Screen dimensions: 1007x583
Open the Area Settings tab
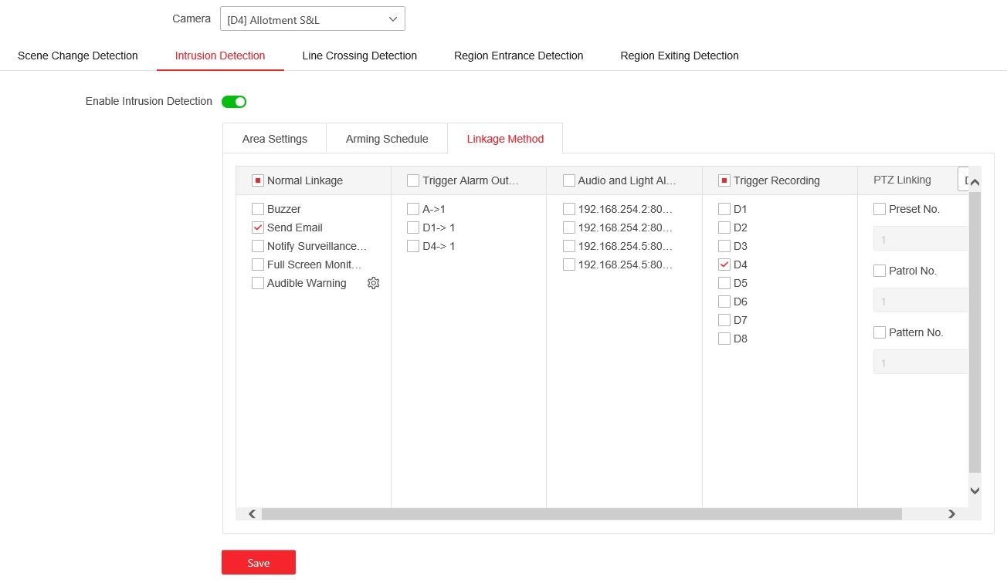tap(274, 139)
